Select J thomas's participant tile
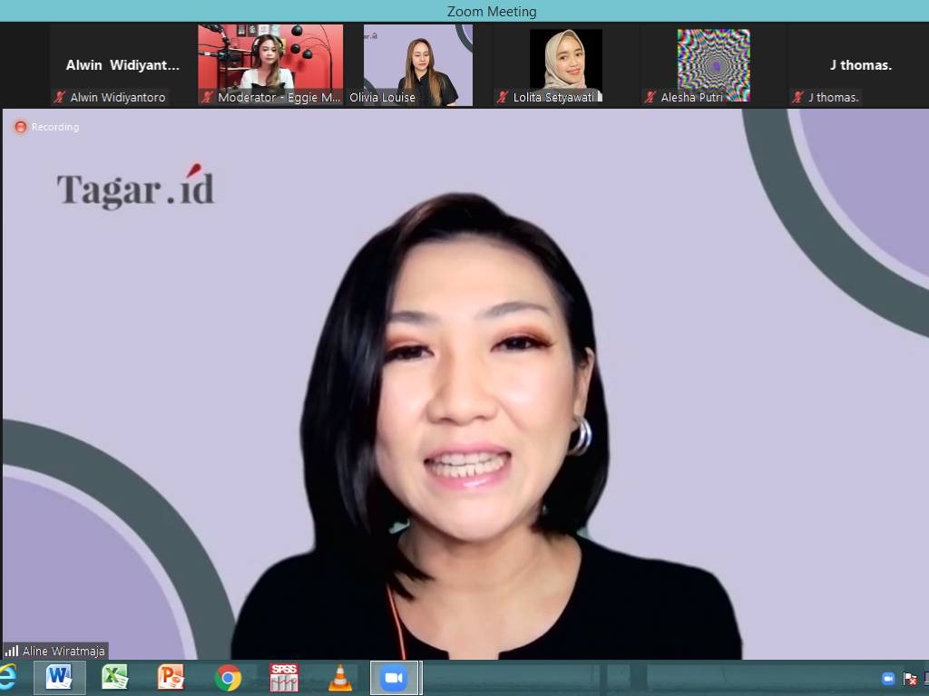The height and width of the screenshot is (696, 929). click(858, 65)
